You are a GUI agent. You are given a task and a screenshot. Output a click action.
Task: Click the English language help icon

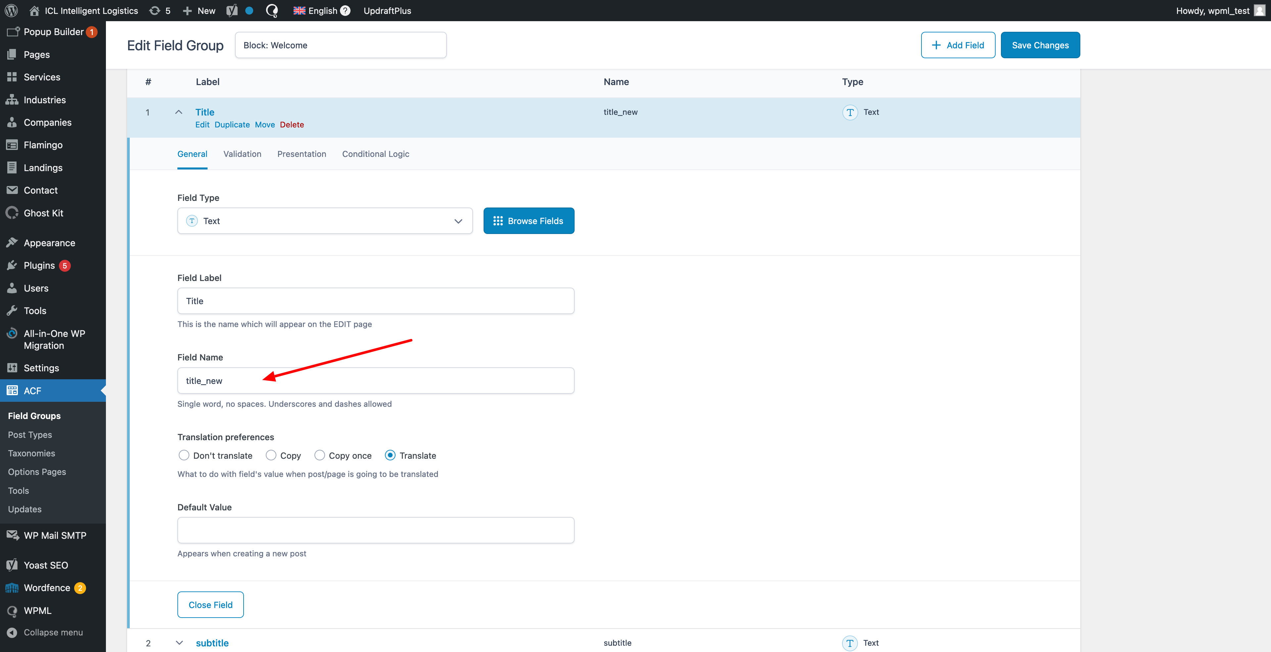tap(345, 10)
